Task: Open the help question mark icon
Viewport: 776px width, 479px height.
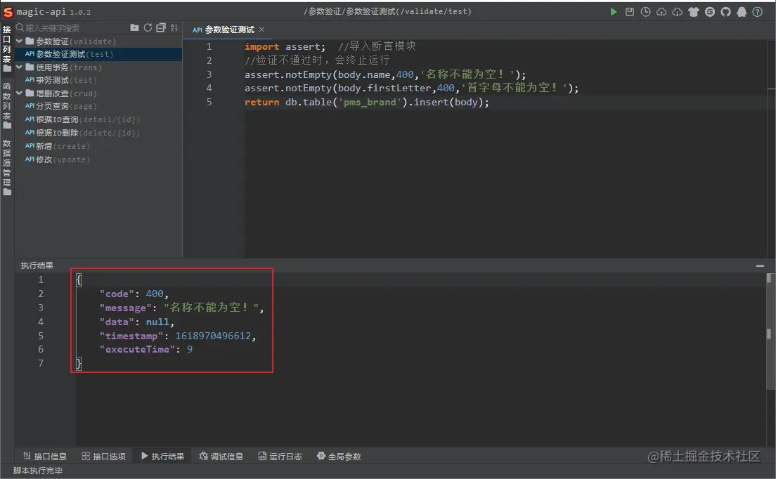Action: 757,12
